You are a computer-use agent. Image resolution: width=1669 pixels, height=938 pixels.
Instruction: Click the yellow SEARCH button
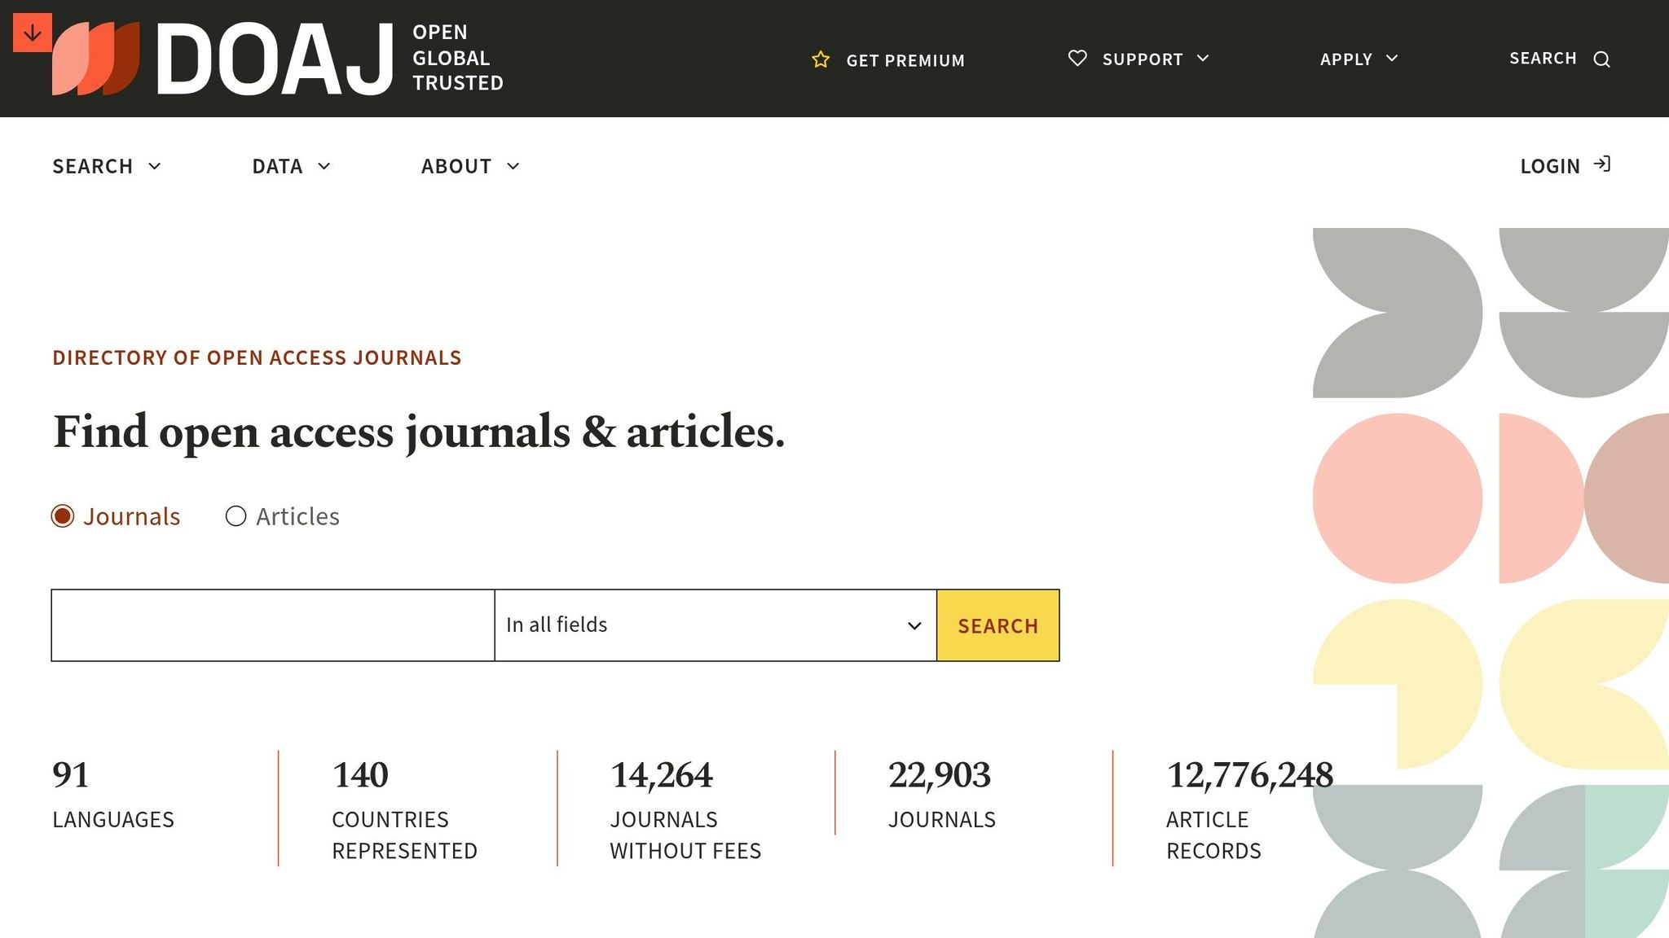pyautogui.click(x=998, y=625)
